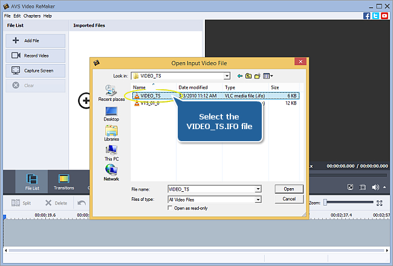
Task: Click the fullscreen preview icon
Action: tap(350, 187)
